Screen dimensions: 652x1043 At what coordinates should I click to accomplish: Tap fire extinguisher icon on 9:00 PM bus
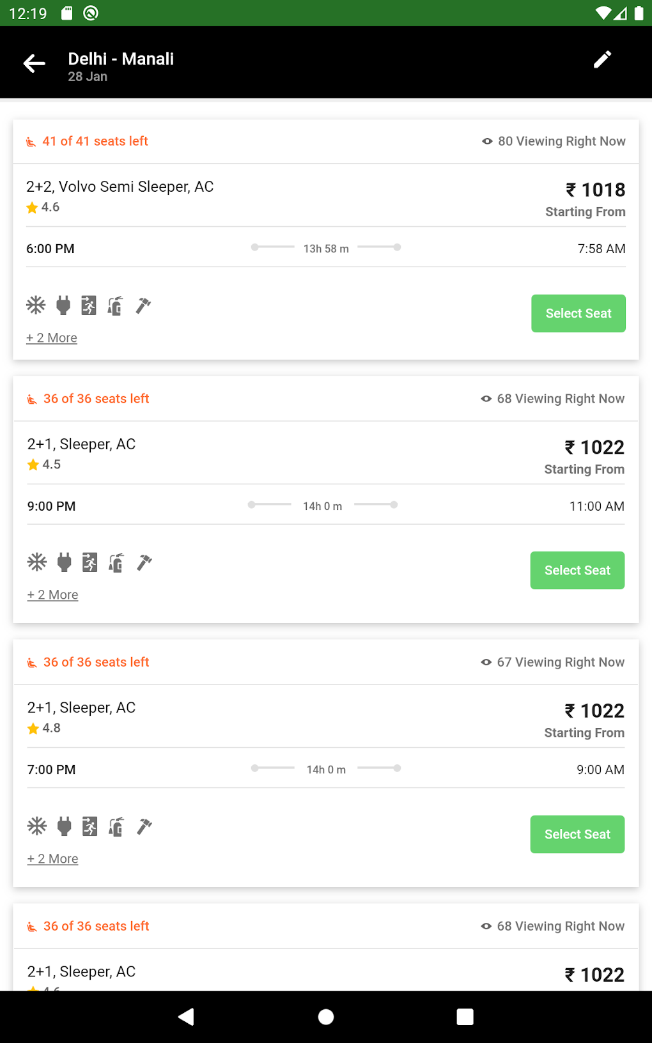coord(116,562)
